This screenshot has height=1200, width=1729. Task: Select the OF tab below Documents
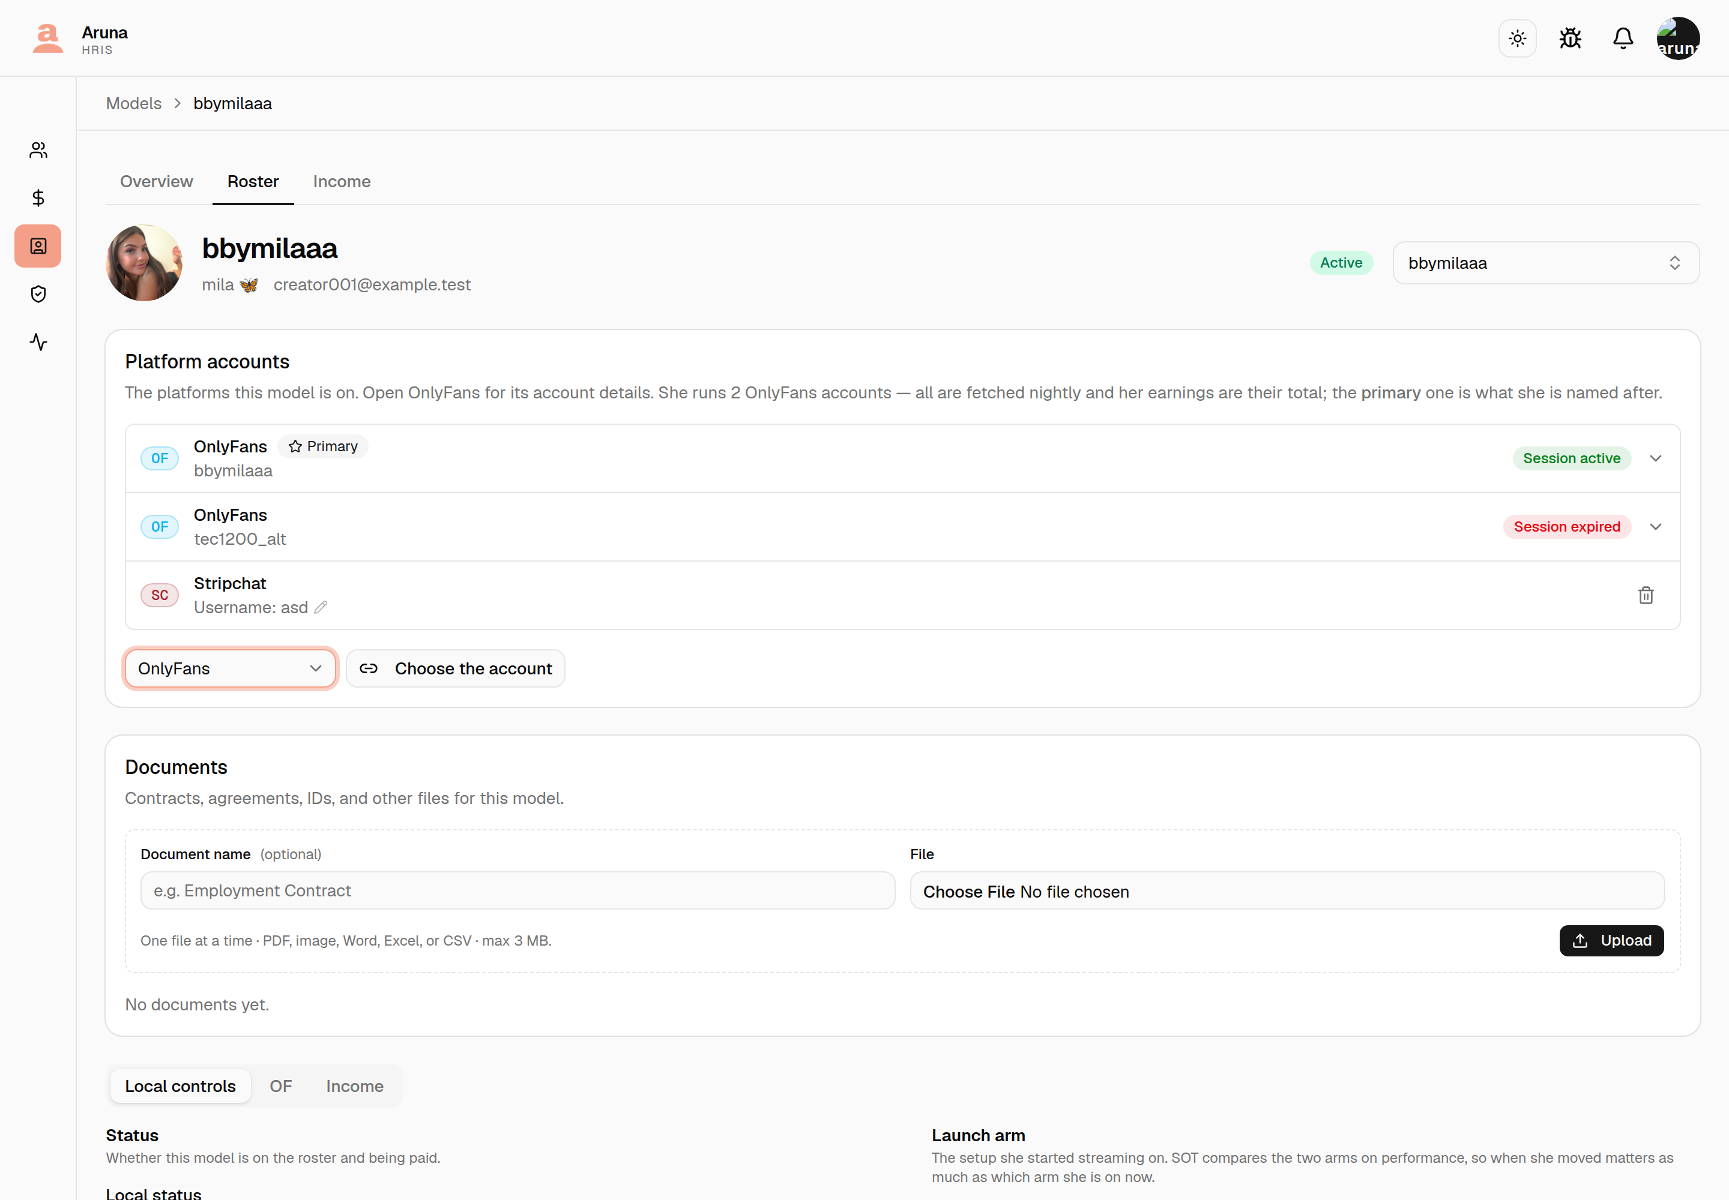click(280, 1087)
